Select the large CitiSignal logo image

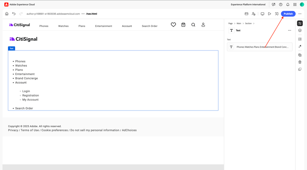23,39
